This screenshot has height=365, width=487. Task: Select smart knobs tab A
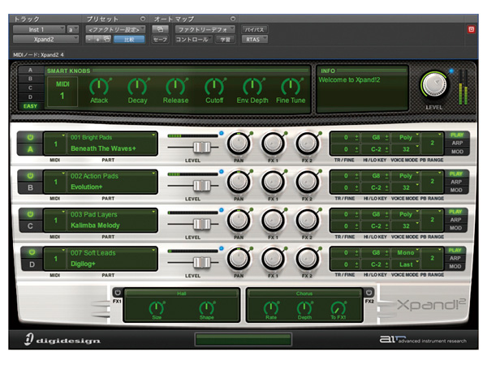coord(31,70)
